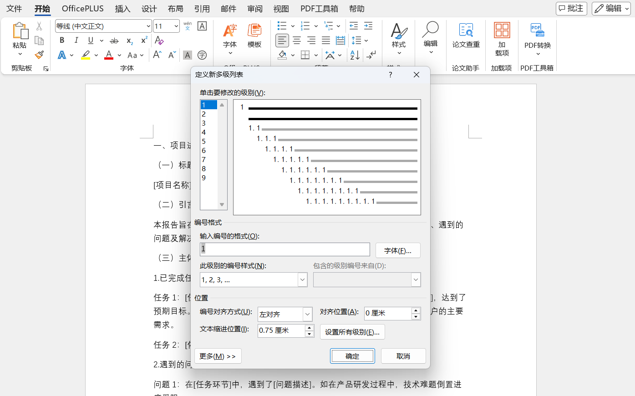Screen dimensions: 635x396
Task: Apply yellow text highlight color
Action: coord(86,55)
